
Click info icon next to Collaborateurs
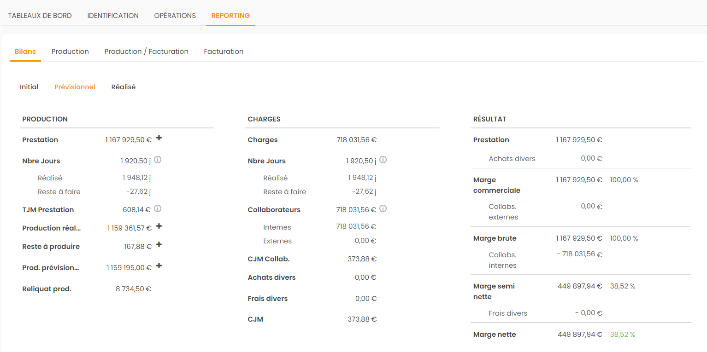coord(383,208)
